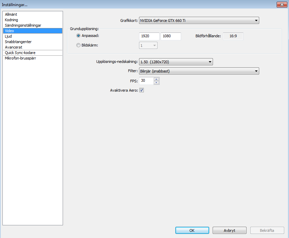Select Snabbtangenter in the sidebar
289x238 pixels.
pyautogui.click(x=18, y=42)
